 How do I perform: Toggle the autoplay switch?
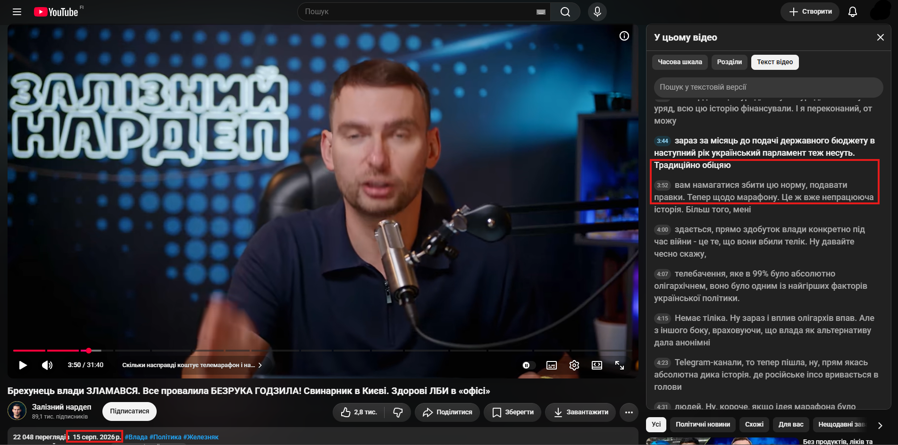coord(529,365)
